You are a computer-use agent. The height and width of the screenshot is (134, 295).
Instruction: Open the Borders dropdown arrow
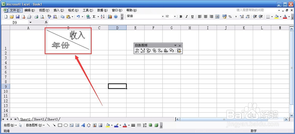point(272,17)
